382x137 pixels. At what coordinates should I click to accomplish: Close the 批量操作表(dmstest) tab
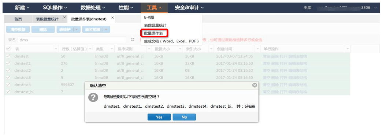[x=112, y=17]
